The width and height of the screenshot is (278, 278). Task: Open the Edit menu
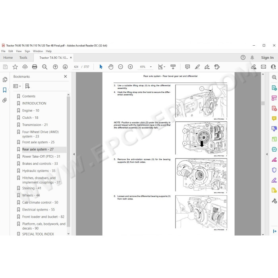pos(11,51)
